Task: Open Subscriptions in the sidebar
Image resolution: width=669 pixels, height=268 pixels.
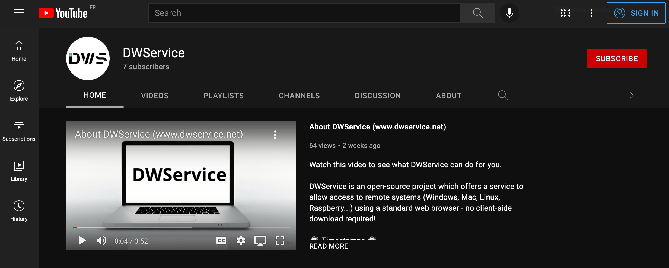Action: pyautogui.click(x=19, y=131)
